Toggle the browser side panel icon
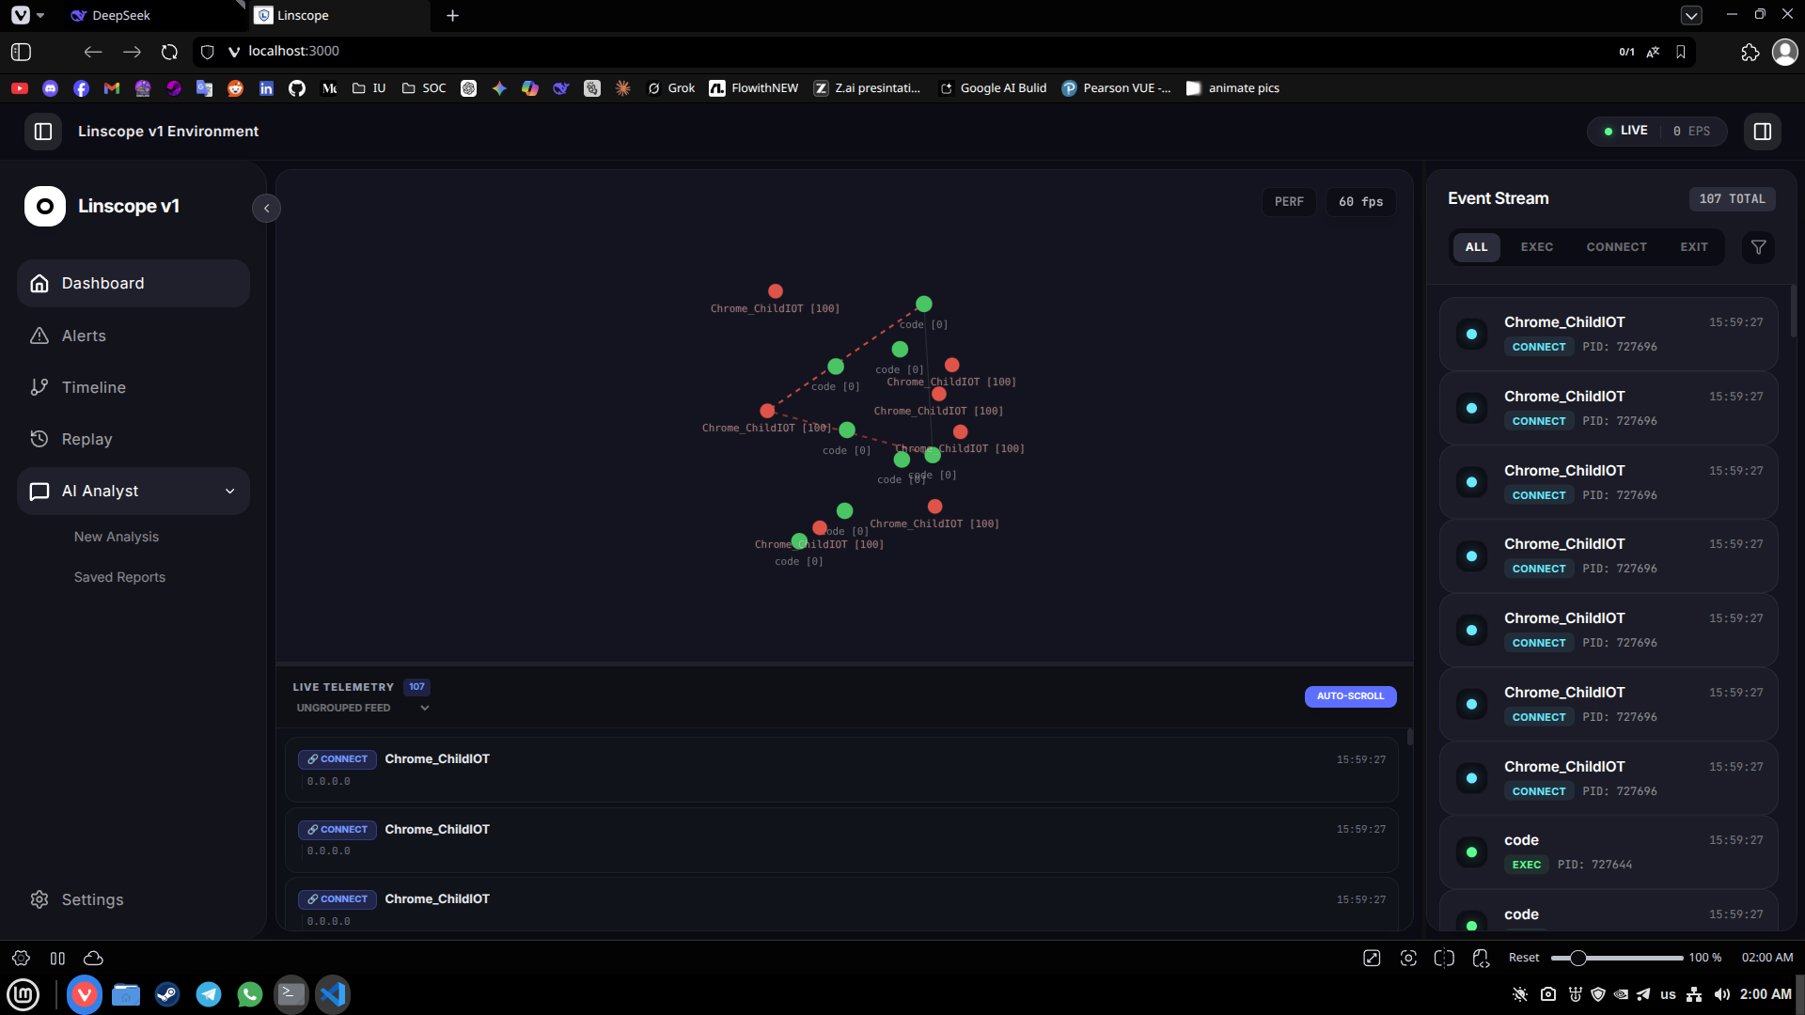Viewport: 1805px width, 1015px height. pos(21,52)
